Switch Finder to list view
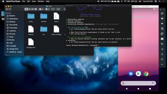Image resolution: width=167 pixels, height=94 pixels. coord(29,9)
